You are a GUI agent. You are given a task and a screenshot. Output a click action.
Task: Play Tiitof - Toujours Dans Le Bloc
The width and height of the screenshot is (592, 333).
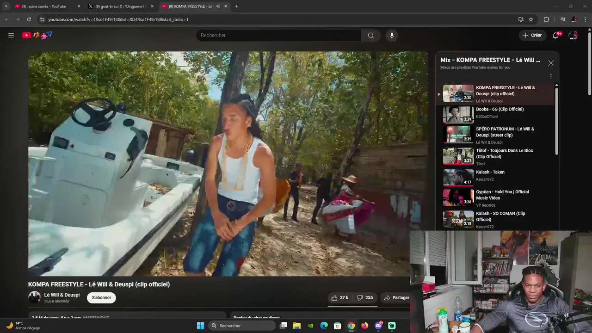(496, 156)
